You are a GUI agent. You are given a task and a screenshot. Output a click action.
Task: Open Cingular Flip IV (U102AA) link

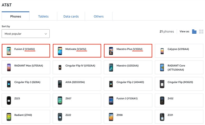click(80, 66)
